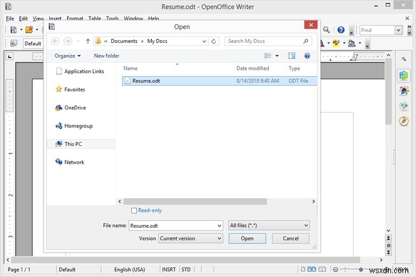This screenshot has width=416, height=277.
Task: Click the Search My Docs field
Action: tap(268, 41)
